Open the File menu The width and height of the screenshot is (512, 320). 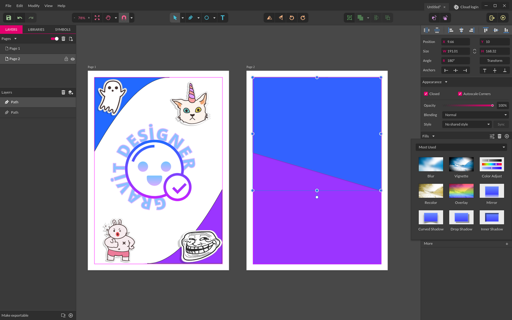[x=8, y=6]
